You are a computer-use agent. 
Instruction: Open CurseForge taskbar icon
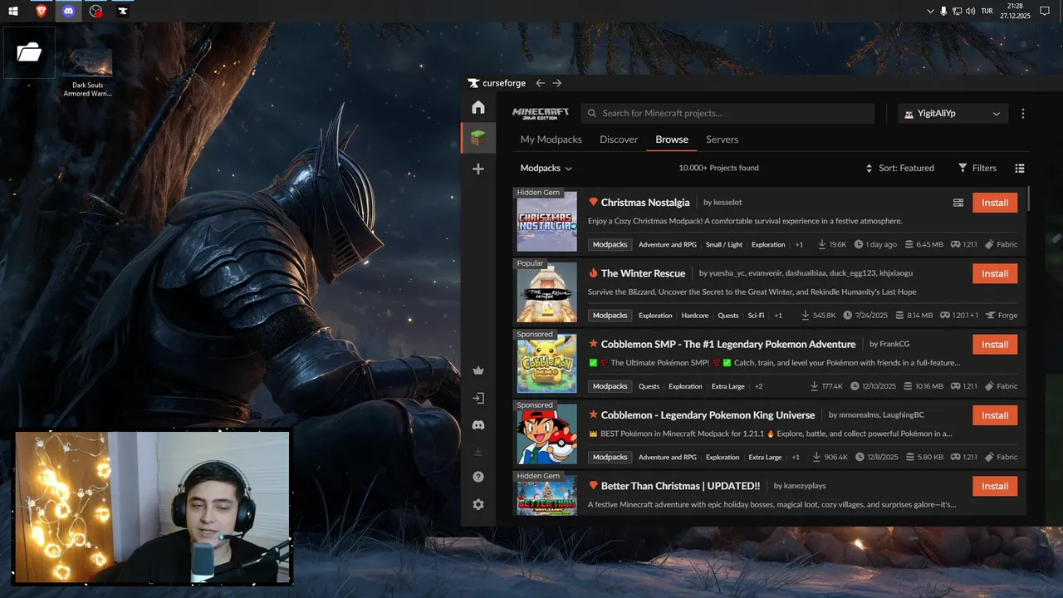coord(123,11)
